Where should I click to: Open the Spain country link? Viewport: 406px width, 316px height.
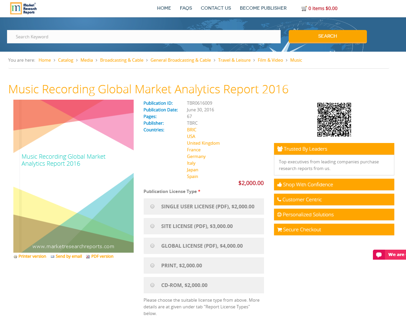click(x=192, y=177)
